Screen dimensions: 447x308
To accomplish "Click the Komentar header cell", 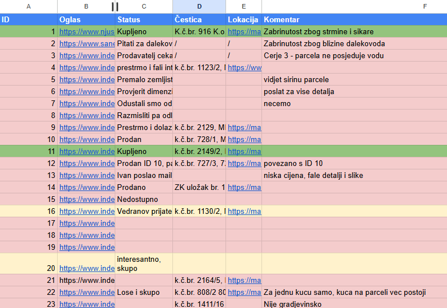I will [354, 19].
